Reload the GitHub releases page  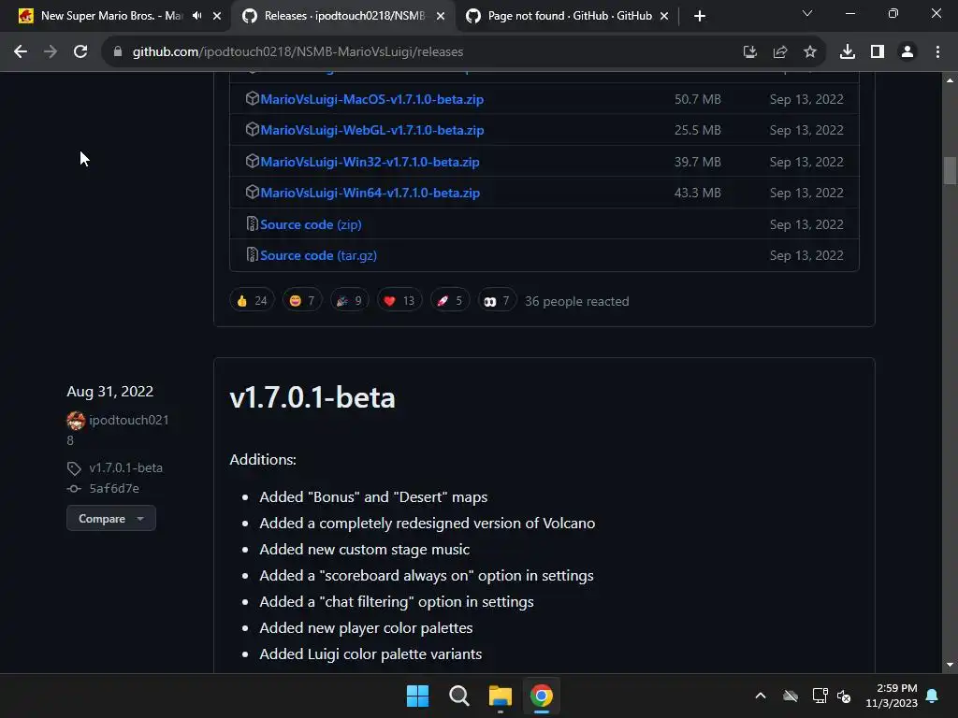(x=80, y=52)
